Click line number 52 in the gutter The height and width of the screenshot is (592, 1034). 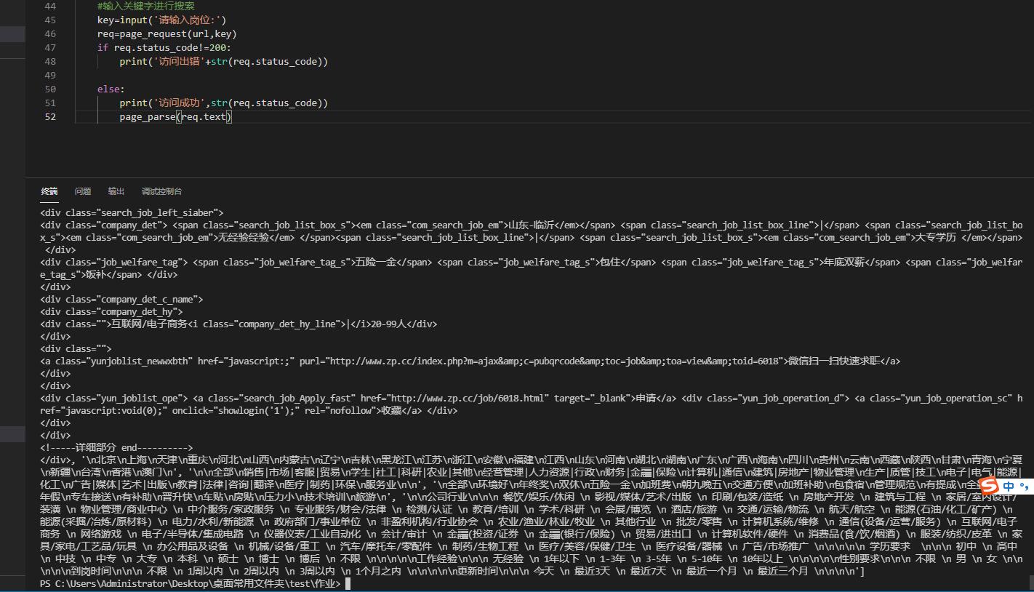point(50,116)
